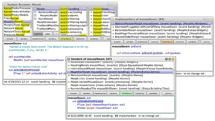215x121 pixels.
Task: Click in Senders window code pane
Action: [x=121, y=104]
